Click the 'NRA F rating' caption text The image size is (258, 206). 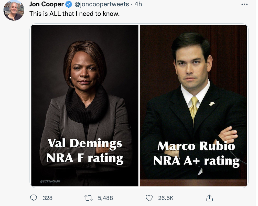coord(85,158)
